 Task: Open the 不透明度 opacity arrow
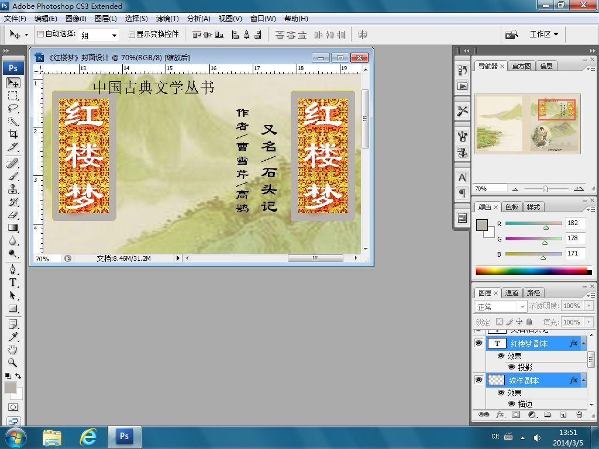(588, 306)
